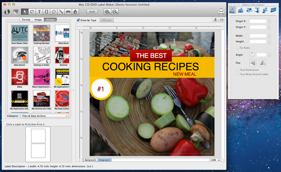Choose the Auto Repair Data template
The height and width of the screenshot is (172, 281).
click(x=19, y=33)
